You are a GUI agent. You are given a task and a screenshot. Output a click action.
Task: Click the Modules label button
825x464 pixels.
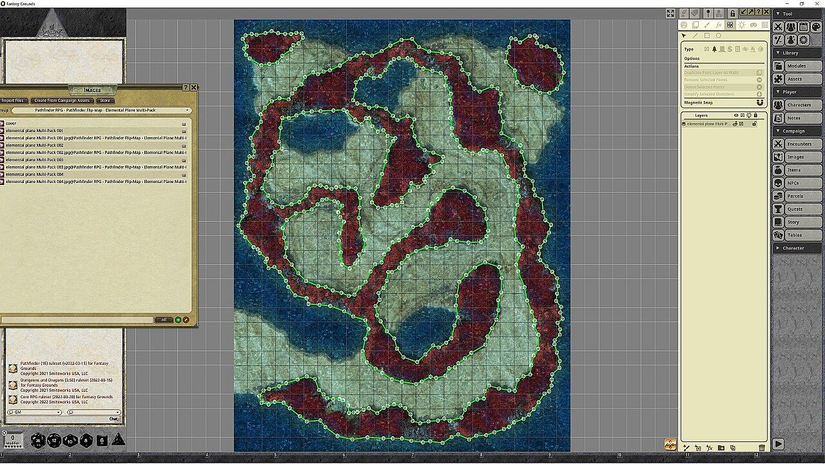803,66
